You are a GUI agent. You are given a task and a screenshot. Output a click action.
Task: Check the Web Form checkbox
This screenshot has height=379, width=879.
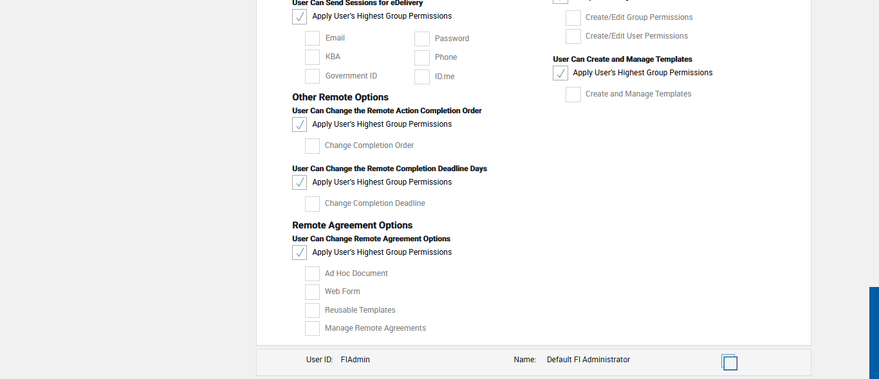tap(312, 292)
